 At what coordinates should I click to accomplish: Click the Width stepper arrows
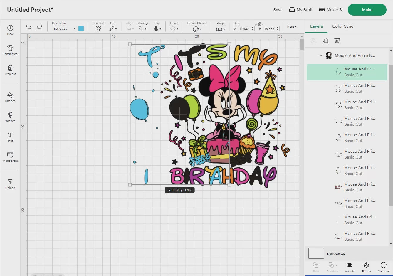[x=253, y=29]
